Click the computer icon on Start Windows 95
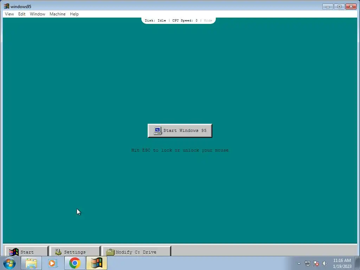 pos(158,131)
